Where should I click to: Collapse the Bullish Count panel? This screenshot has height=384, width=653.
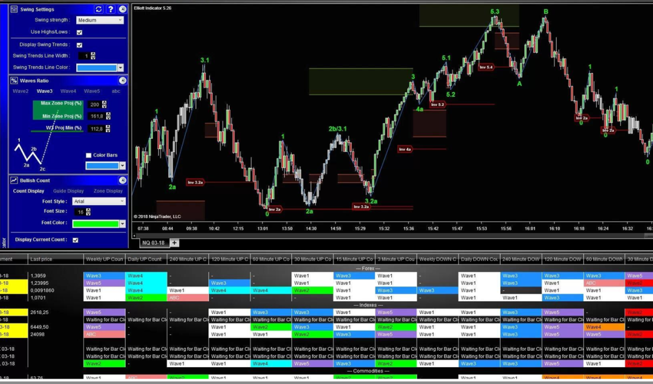pyautogui.click(x=122, y=181)
